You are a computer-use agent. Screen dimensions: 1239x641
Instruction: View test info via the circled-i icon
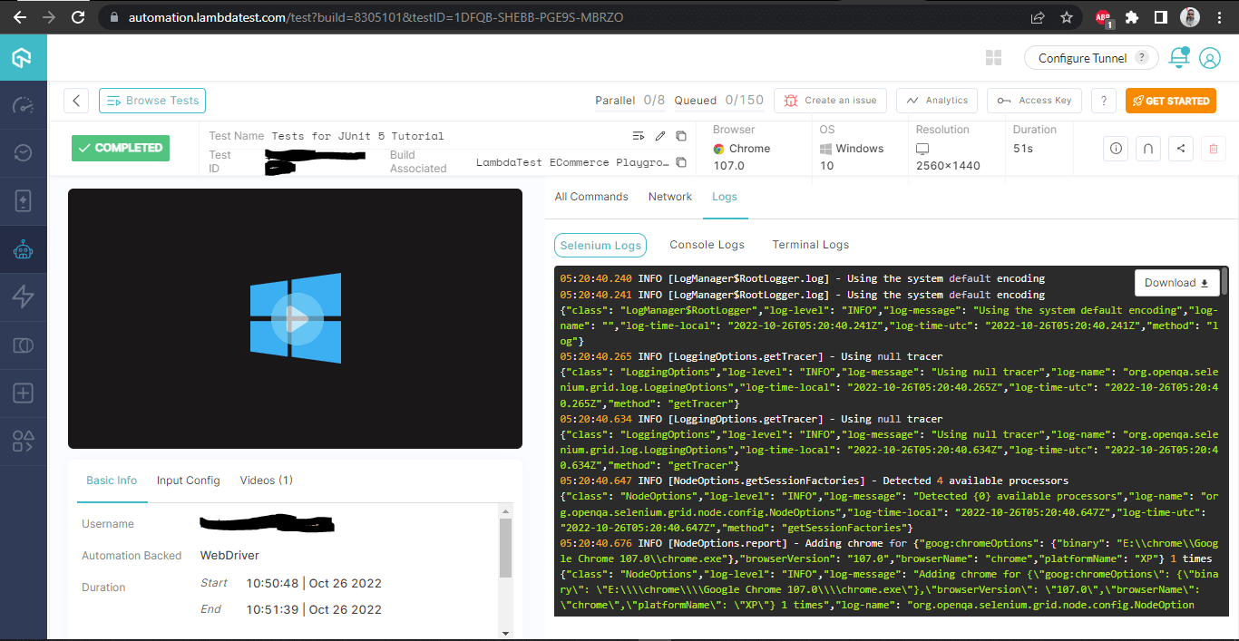1115,148
